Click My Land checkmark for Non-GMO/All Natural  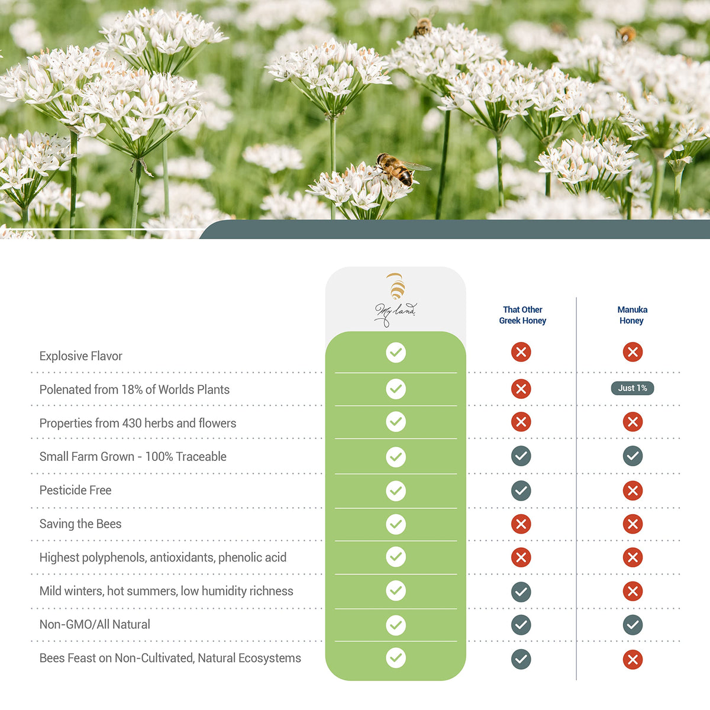click(x=396, y=625)
